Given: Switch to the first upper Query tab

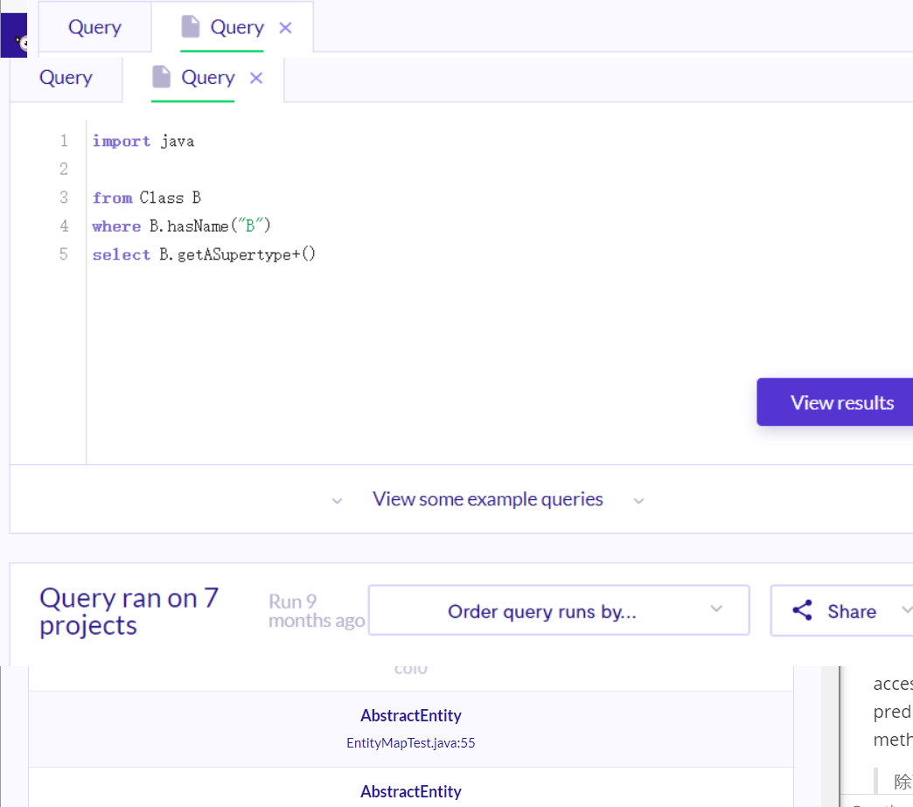Looking at the screenshot, I should [95, 27].
